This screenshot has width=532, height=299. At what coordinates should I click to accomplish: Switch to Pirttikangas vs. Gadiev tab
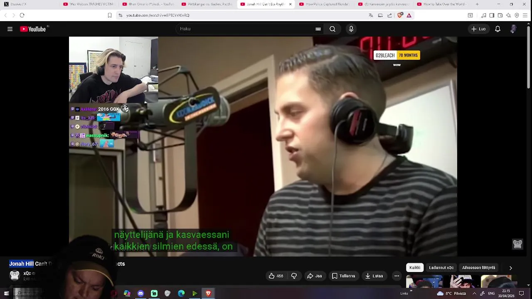click(207, 4)
